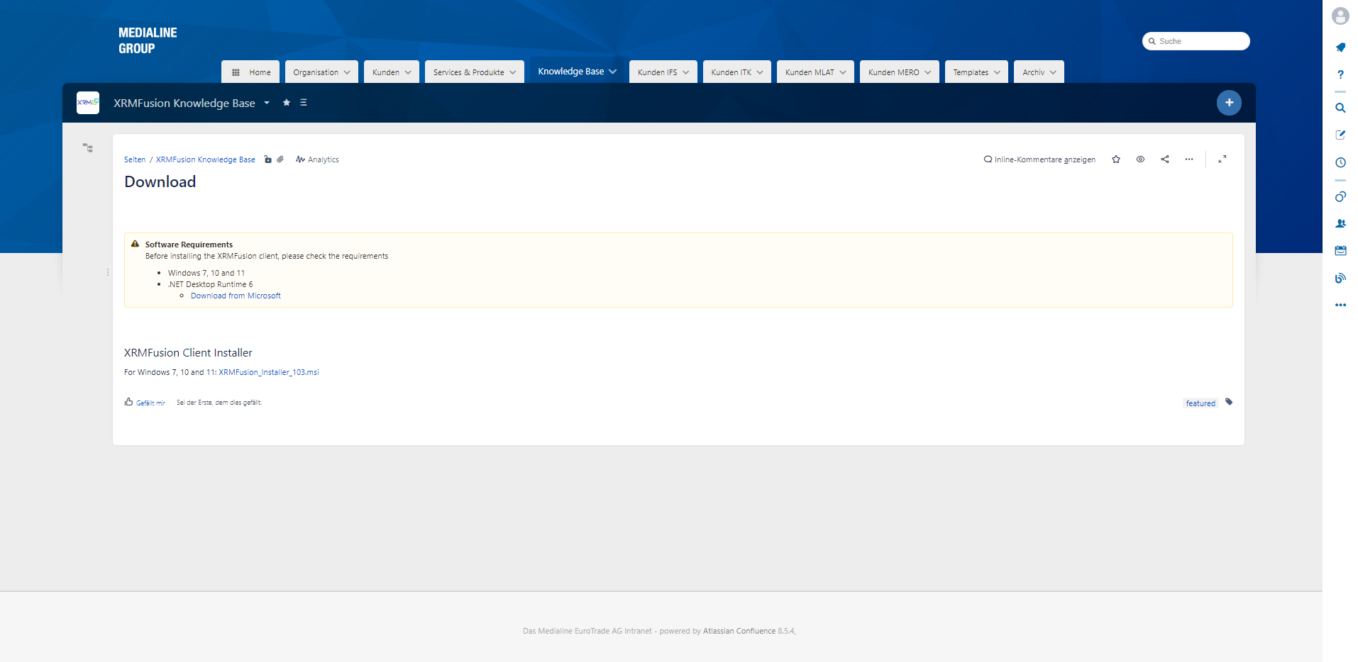Download XRMFusion_Installer_103.msi file

[x=269, y=372]
